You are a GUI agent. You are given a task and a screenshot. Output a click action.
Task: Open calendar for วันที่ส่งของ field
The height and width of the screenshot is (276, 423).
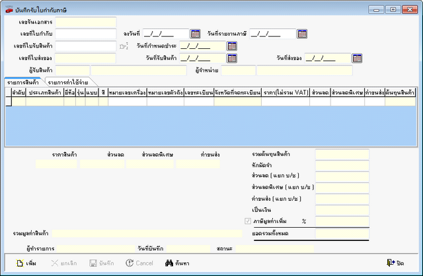357,58
